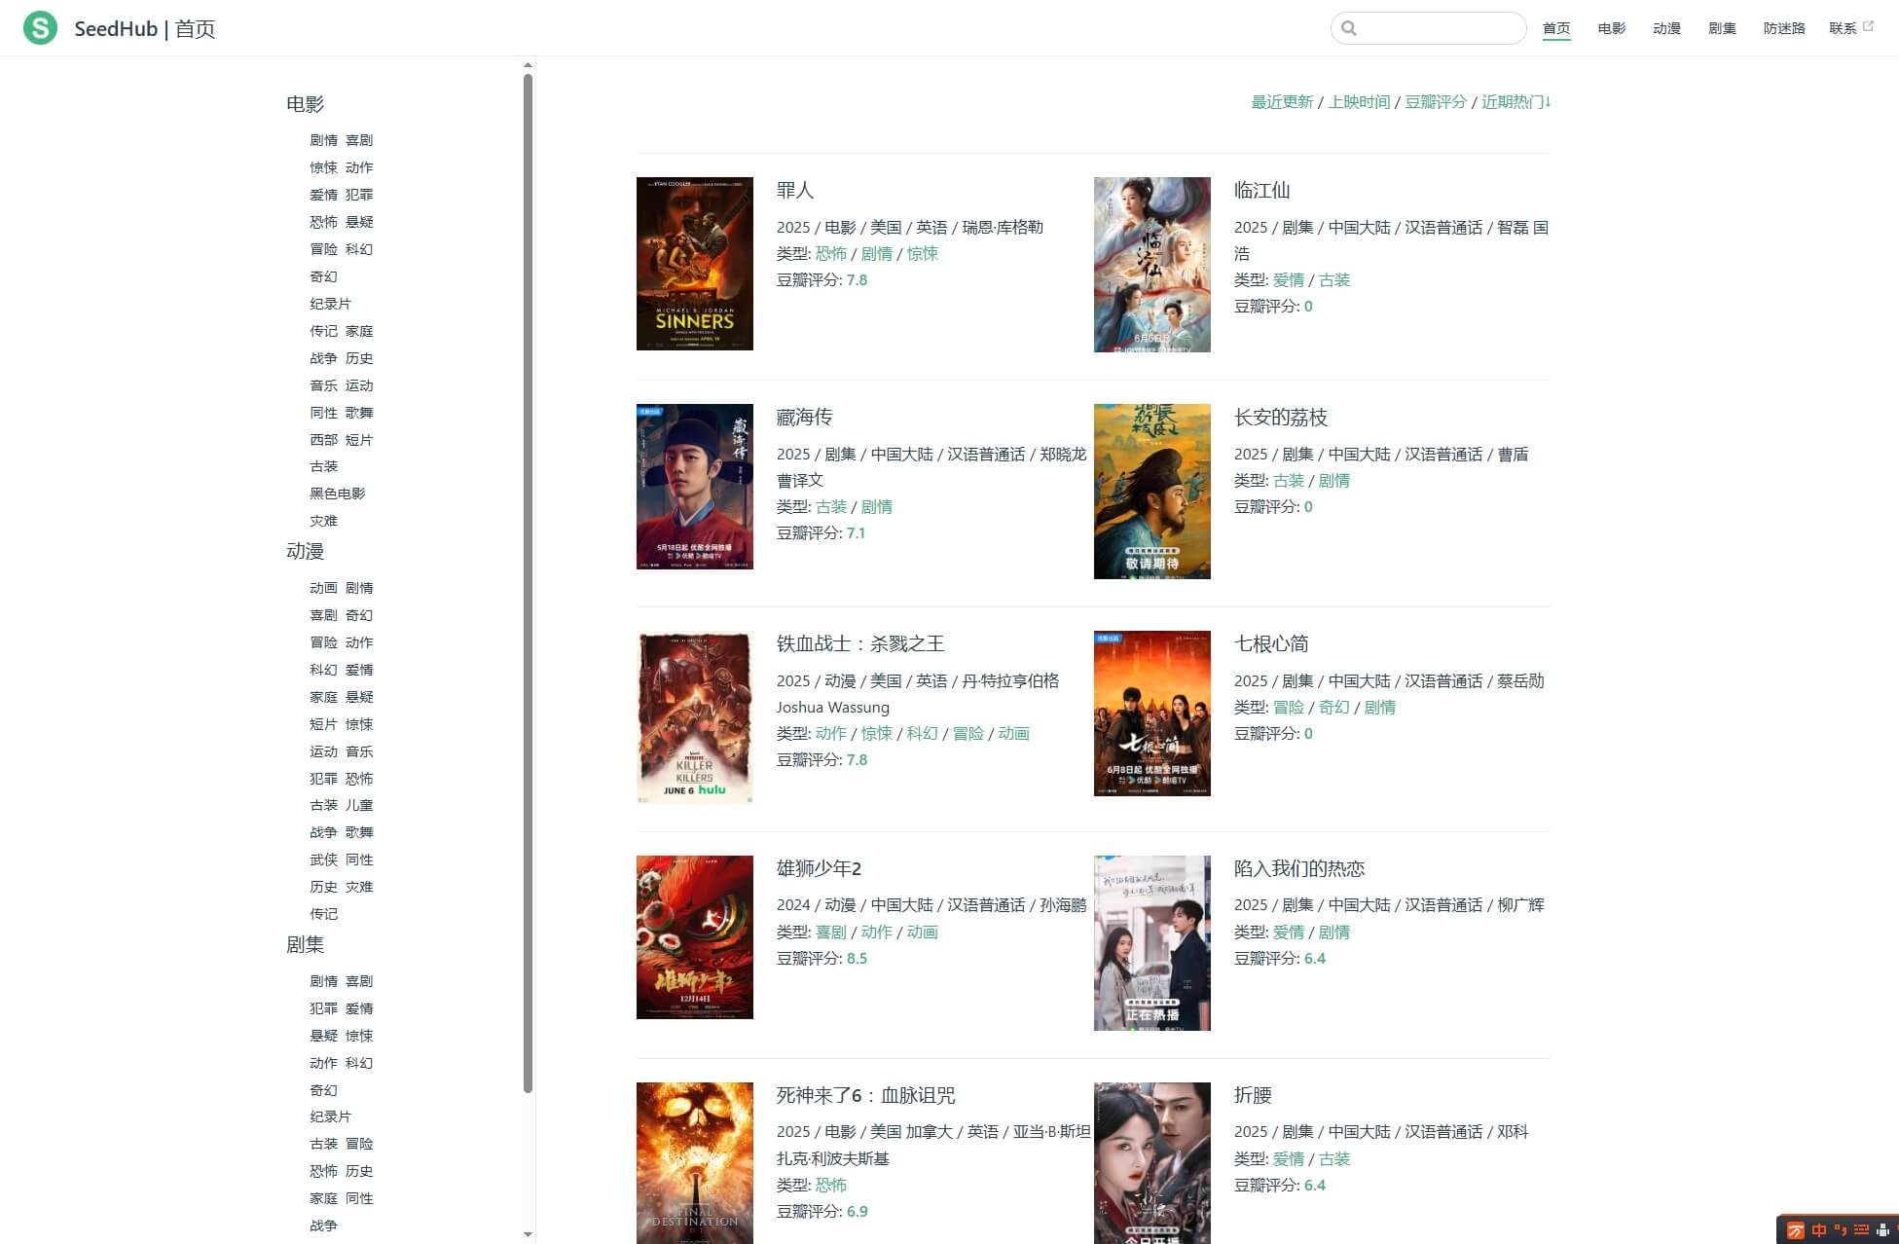Screen dimensions: 1899x1244
Task: Open the IME soft keyboard icon
Action: 1861,1230
